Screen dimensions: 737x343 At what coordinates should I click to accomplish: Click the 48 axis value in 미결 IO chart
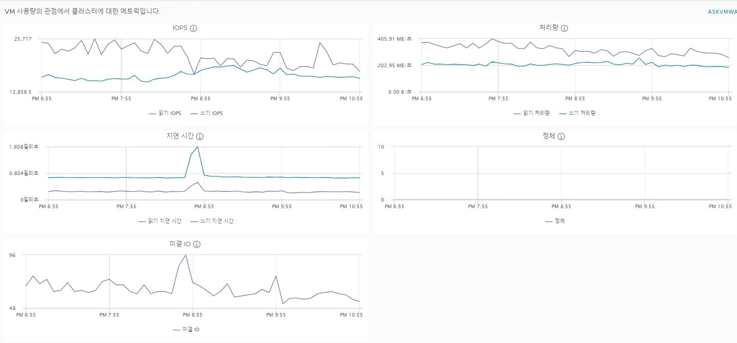[x=13, y=308]
